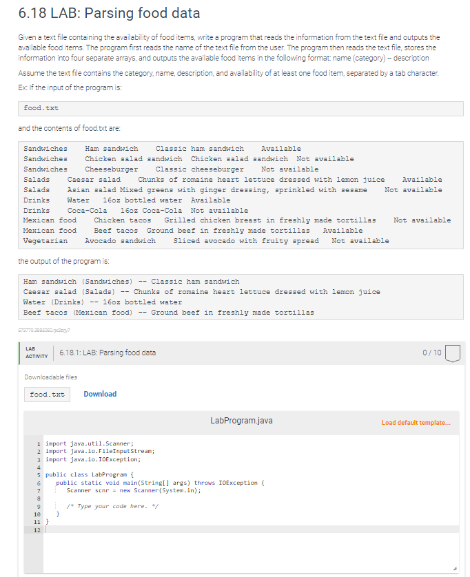Image resolution: width=470 pixels, height=577 pixels.
Task: Load the default template for LabProgram.java
Action: pos(416,423)
